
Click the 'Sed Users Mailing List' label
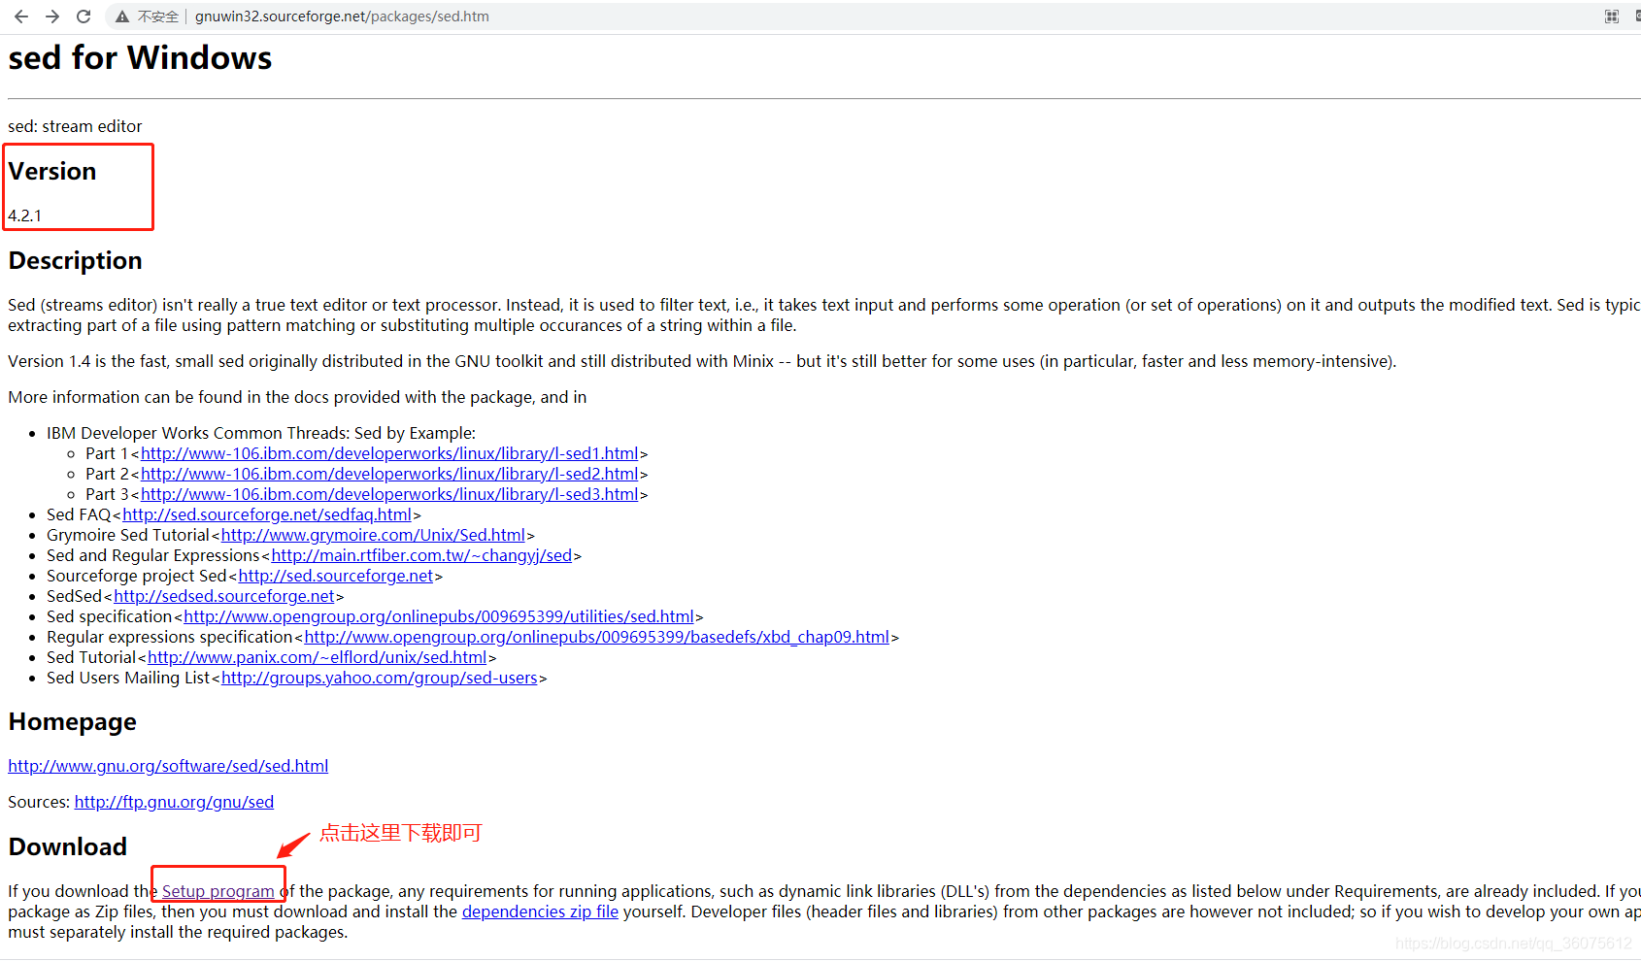tap(128, 678)
